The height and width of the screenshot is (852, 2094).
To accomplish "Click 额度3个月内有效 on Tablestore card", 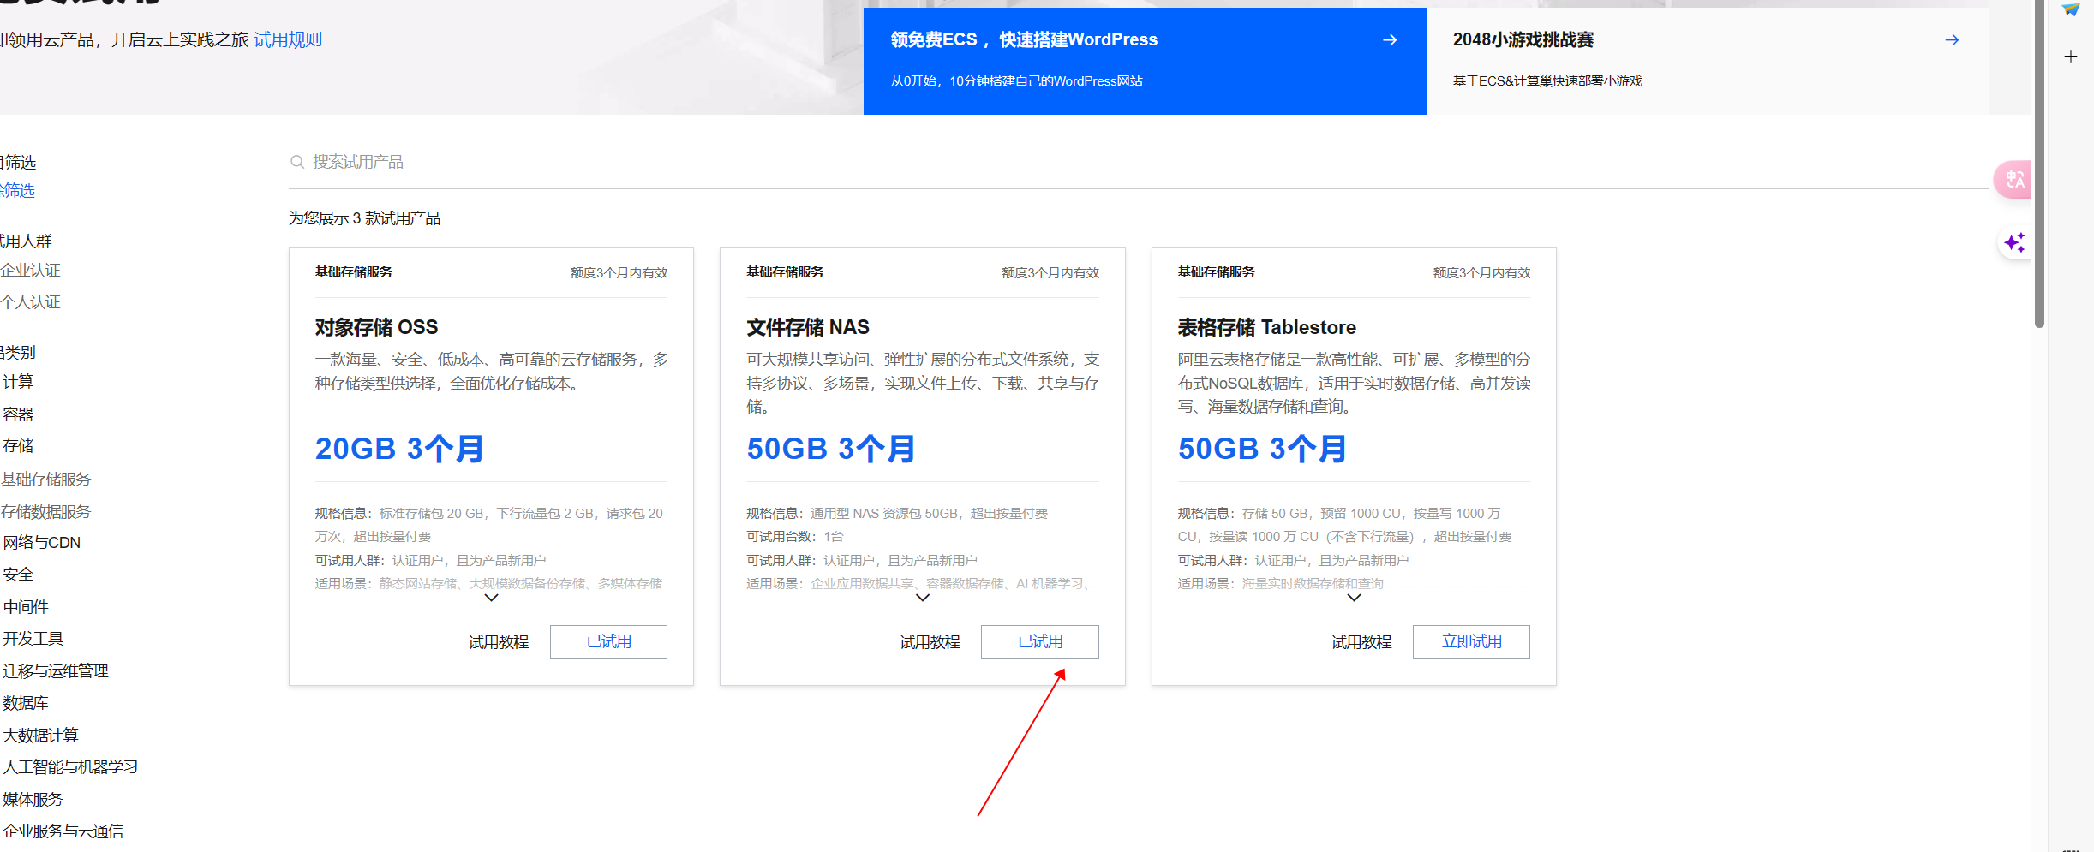I will click(x=1482, y=273).
